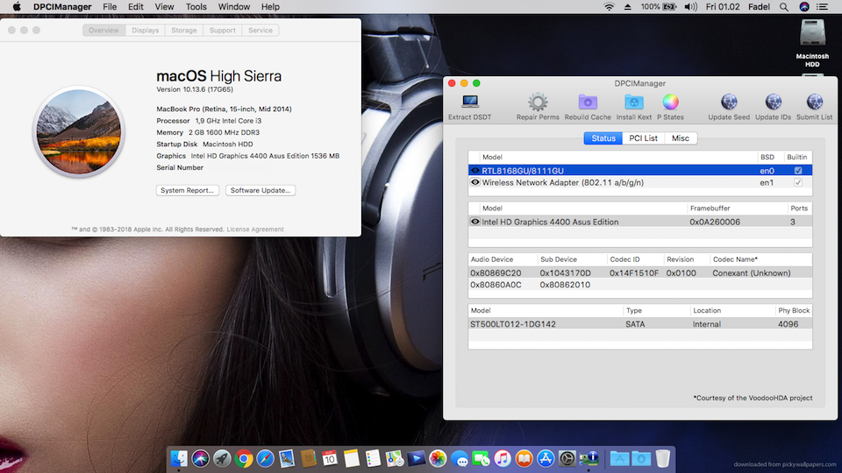Toggle Builtin checkbox for Wireless Network Adapter
Screen dimensions: 842x473
click(798, 182)
